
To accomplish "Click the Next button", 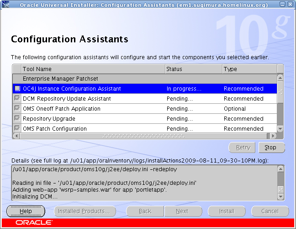I will [183, 211].
